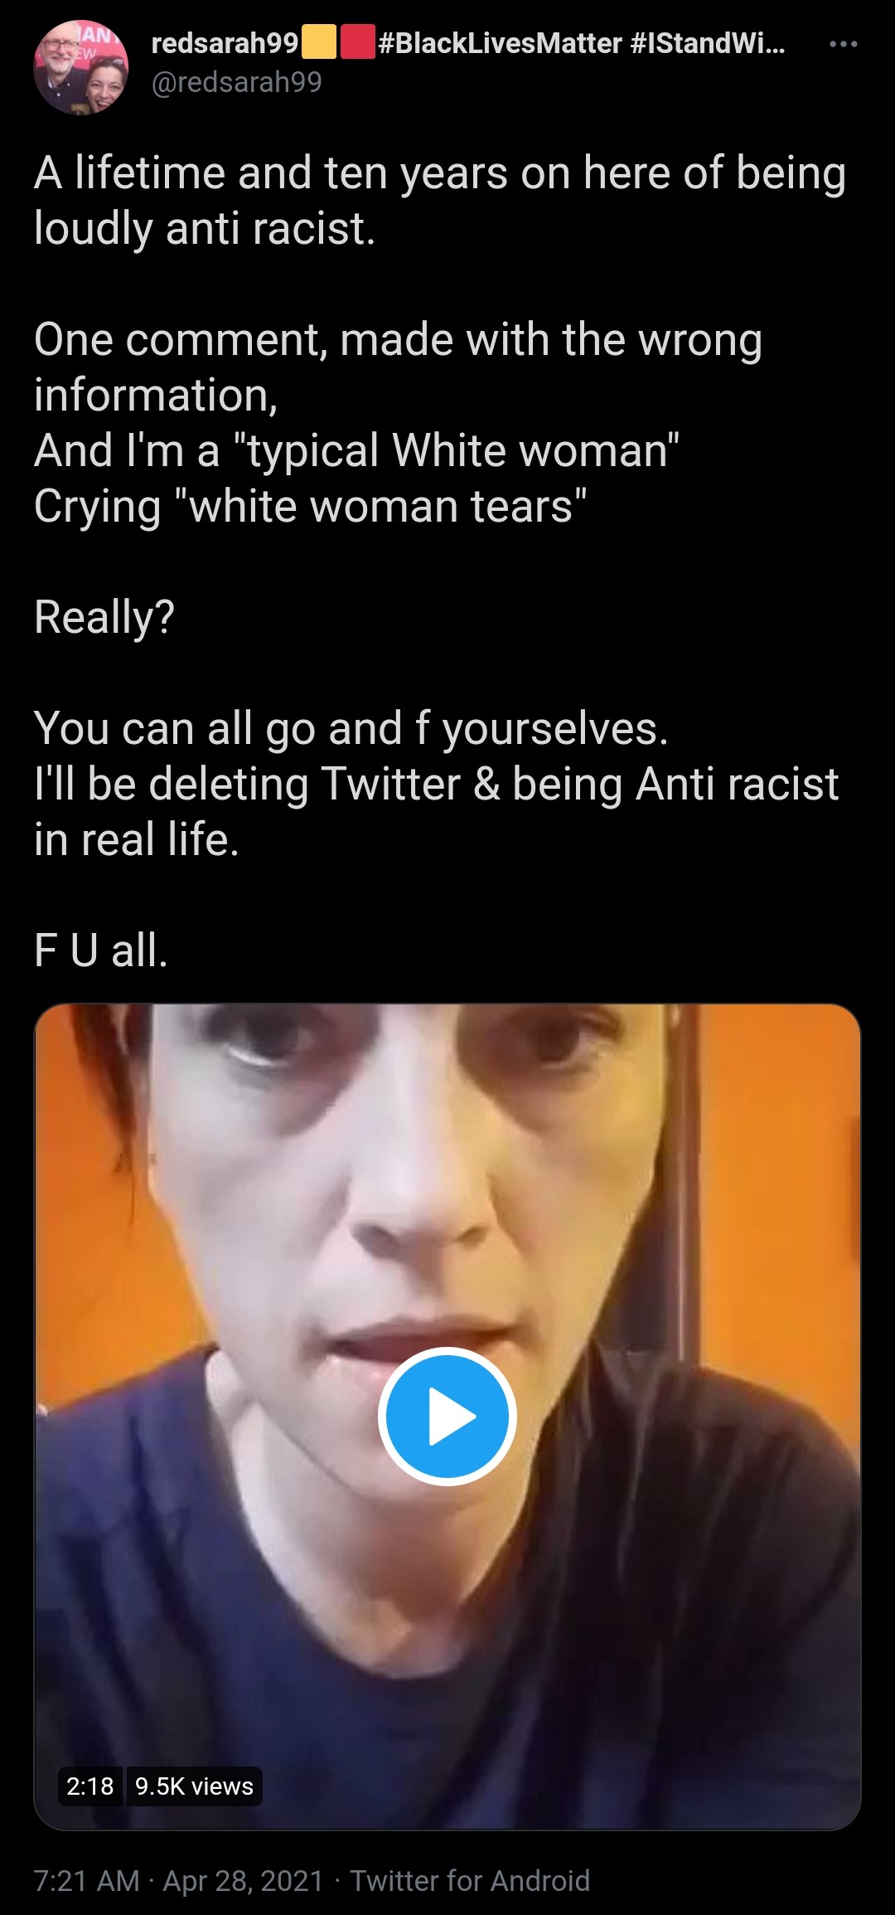
Task: Open the three-dot more options menu
Action: coord(843,44)
